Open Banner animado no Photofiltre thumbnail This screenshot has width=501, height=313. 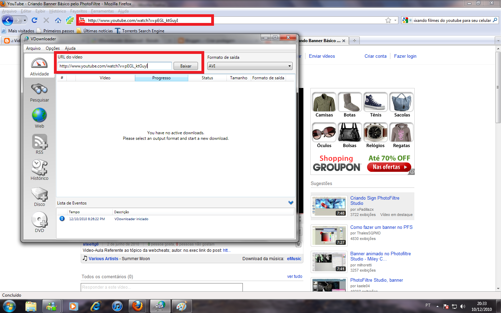[329, 262]
